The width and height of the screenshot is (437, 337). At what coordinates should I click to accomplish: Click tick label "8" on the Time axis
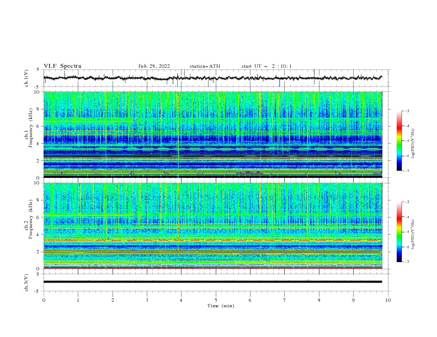(x=319, y=300)
